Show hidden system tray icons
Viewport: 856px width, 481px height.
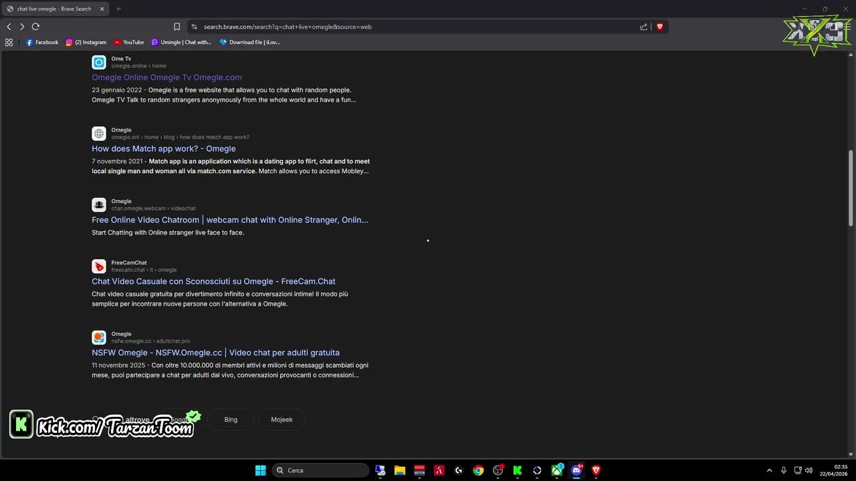pyautogui.click(x=769, y=470)
